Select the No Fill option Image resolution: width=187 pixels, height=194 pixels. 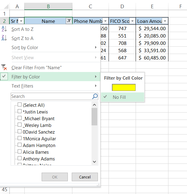[119, 97]
